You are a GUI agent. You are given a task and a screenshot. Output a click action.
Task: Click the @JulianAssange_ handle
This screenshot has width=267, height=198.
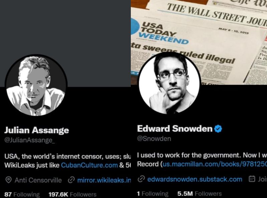pos(30,140)
